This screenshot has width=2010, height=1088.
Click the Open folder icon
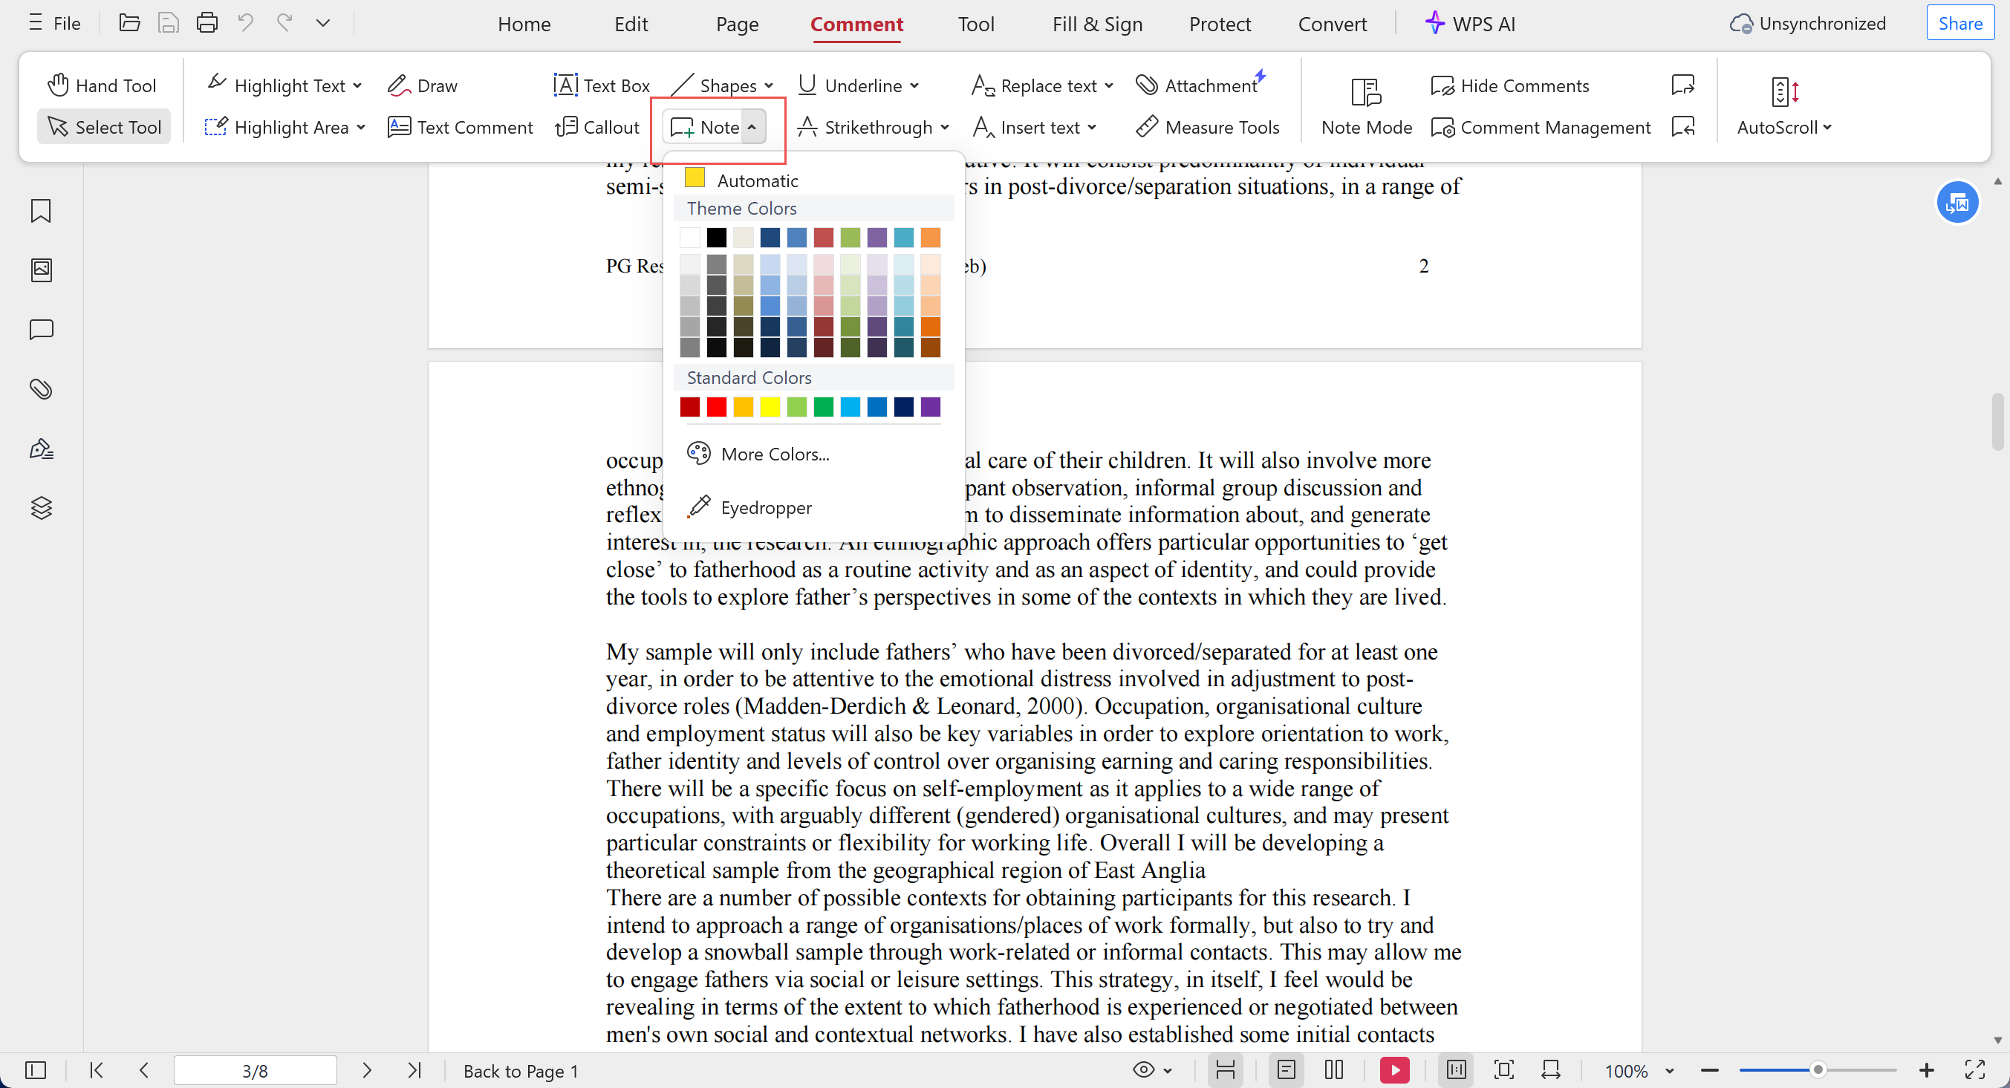coord(129,22)
